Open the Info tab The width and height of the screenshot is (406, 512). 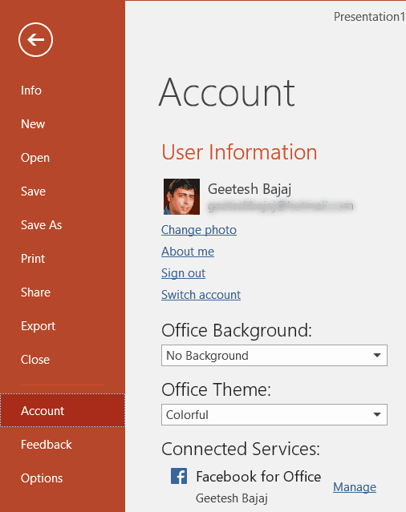31,90
